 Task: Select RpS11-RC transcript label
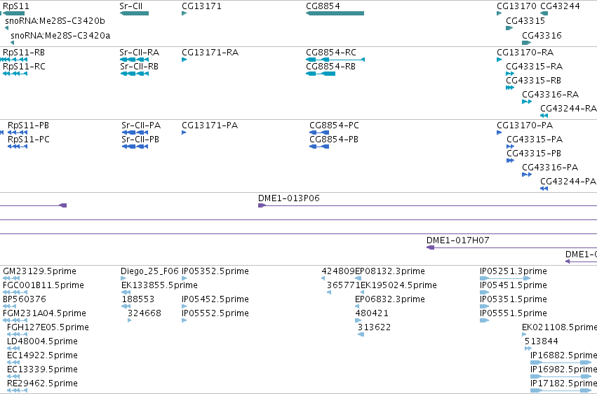(x=24, y=67)
